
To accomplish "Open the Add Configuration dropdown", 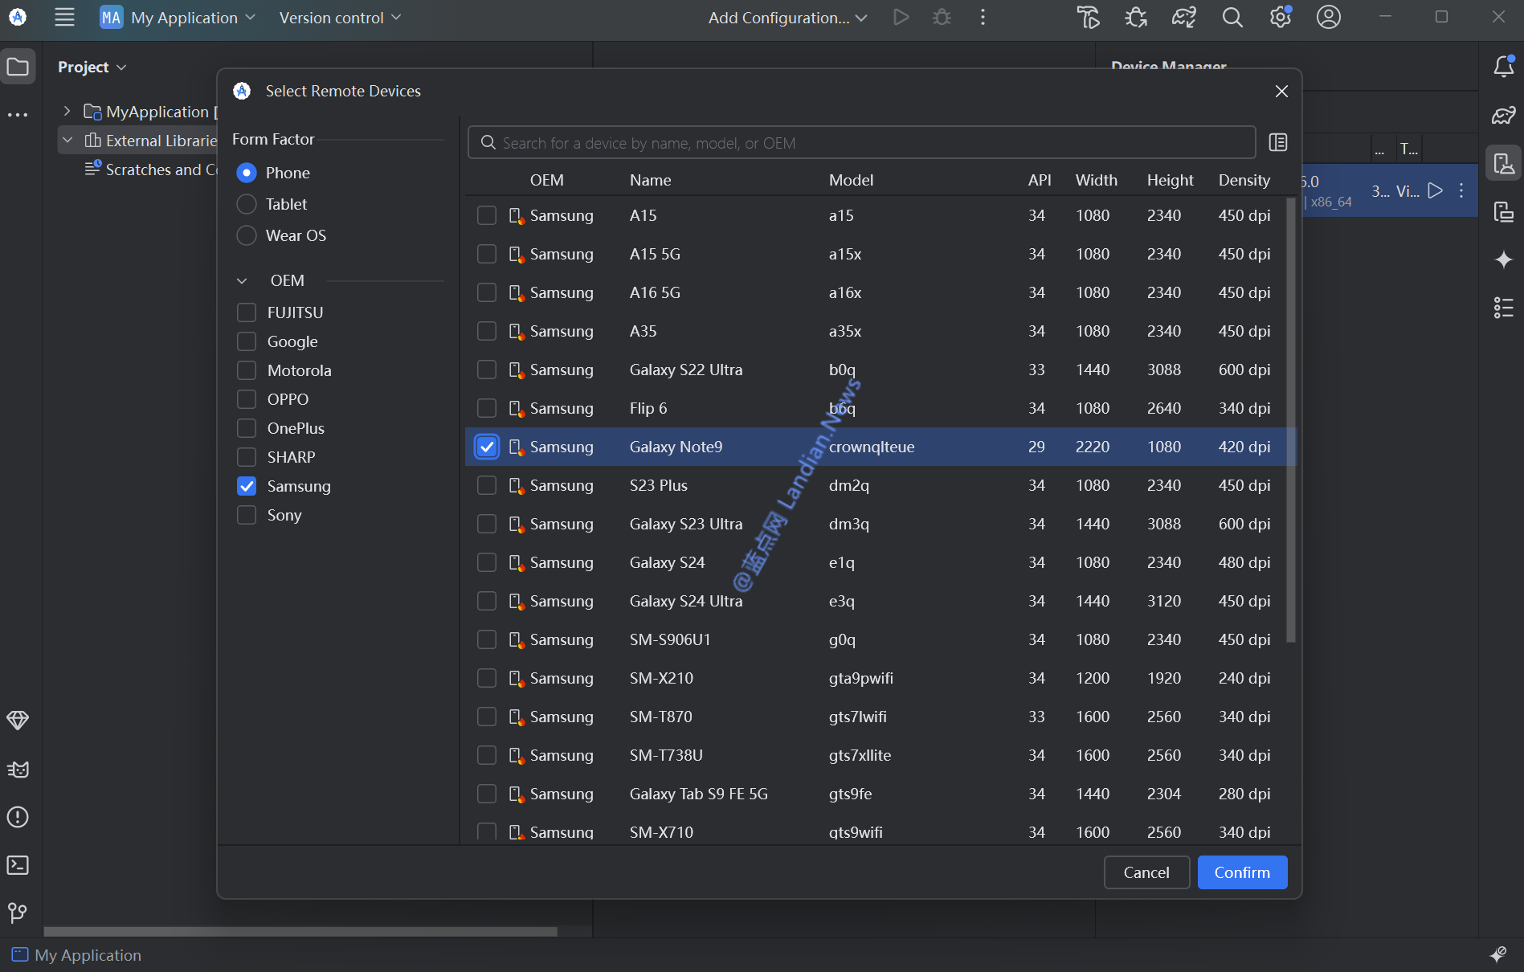I will 787,18.
